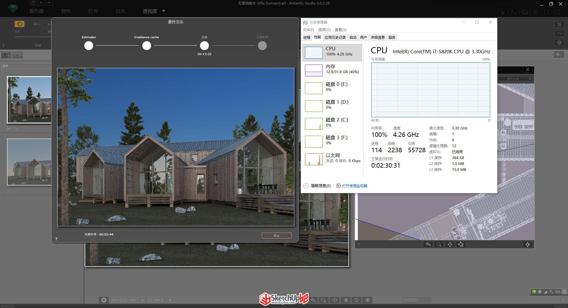The image size is (568, 308).
Task: Click the Estimator step circle
Action: (89, 46)
